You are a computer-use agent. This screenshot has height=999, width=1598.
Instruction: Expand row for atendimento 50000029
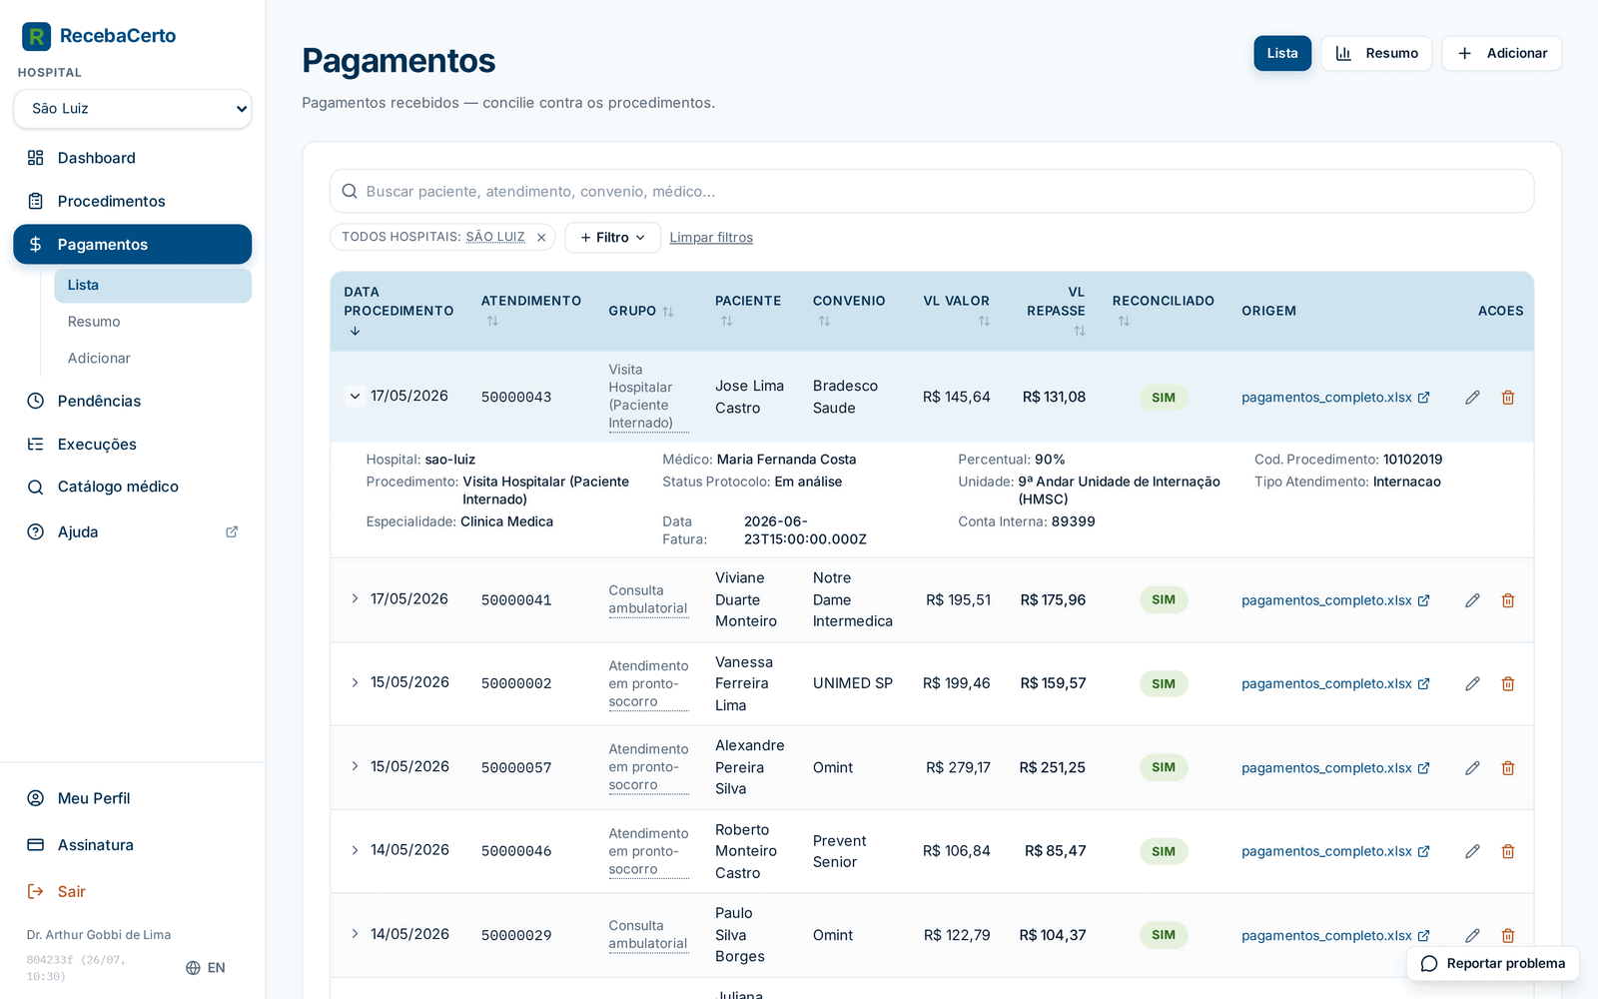(x=355, y=935)
